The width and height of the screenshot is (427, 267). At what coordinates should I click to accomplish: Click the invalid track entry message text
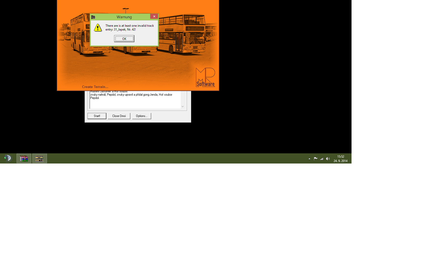point(130,27)
